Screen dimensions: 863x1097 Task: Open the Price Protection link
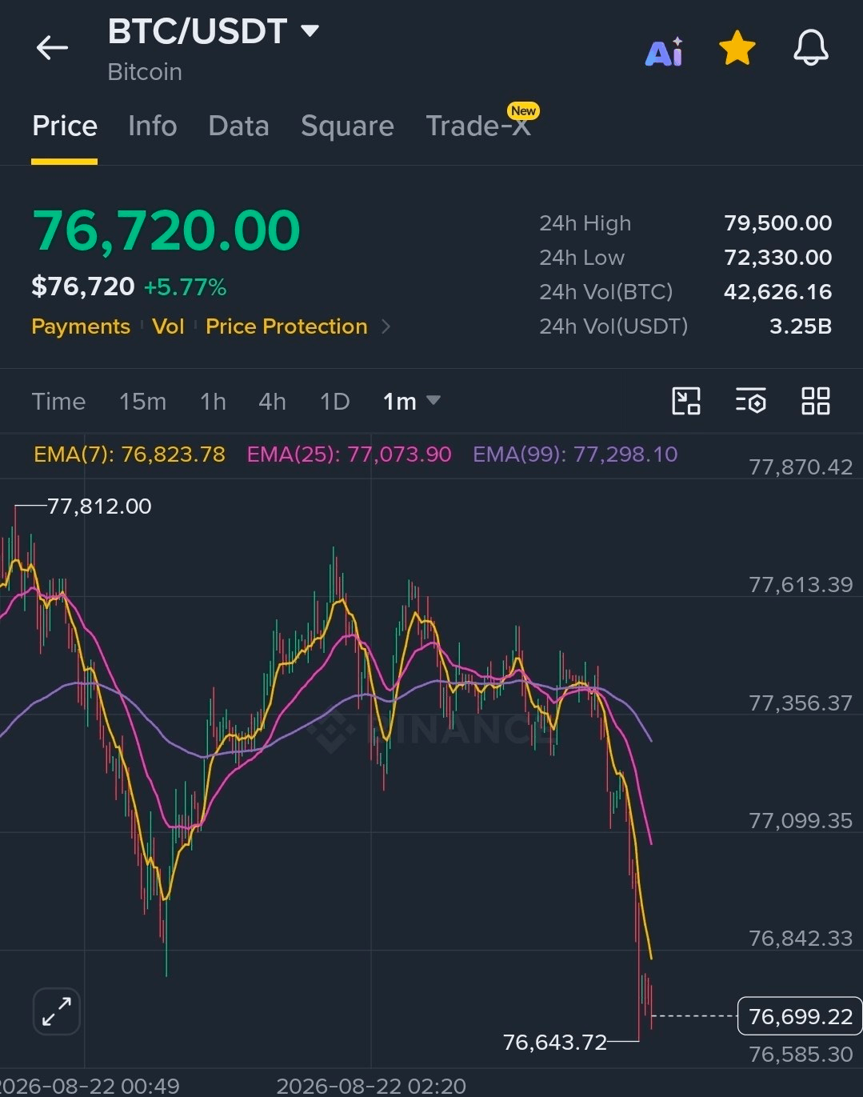[x=286, y=326]
